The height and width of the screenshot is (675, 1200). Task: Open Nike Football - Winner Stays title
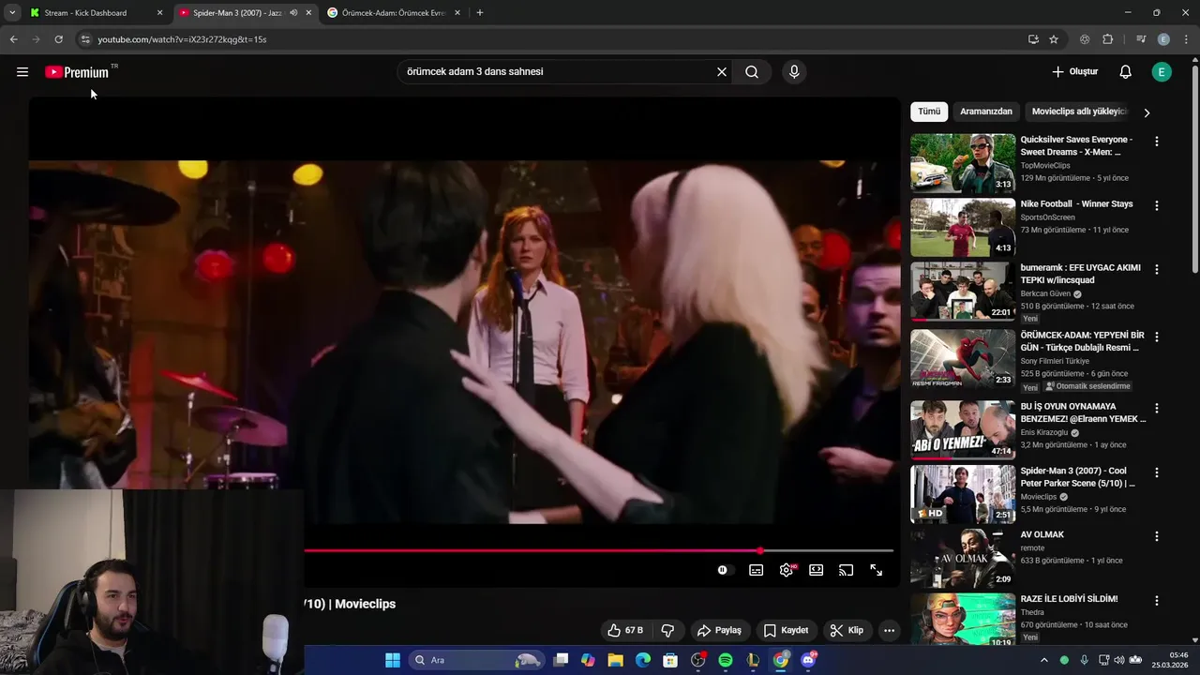click(x=1076, y=203)
